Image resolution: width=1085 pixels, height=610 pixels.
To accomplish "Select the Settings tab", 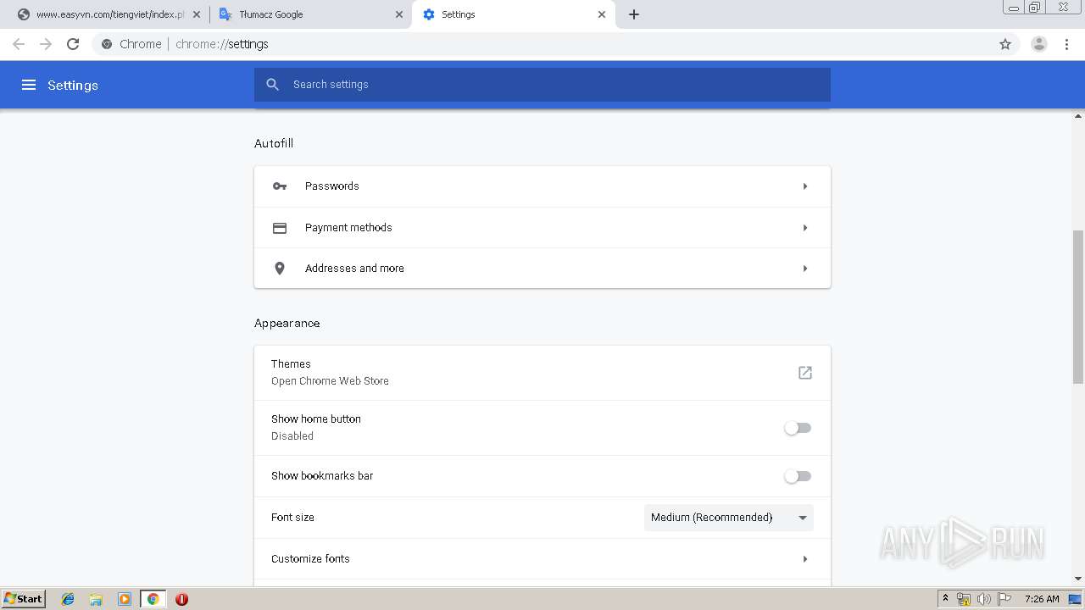I will click(513, 14).
